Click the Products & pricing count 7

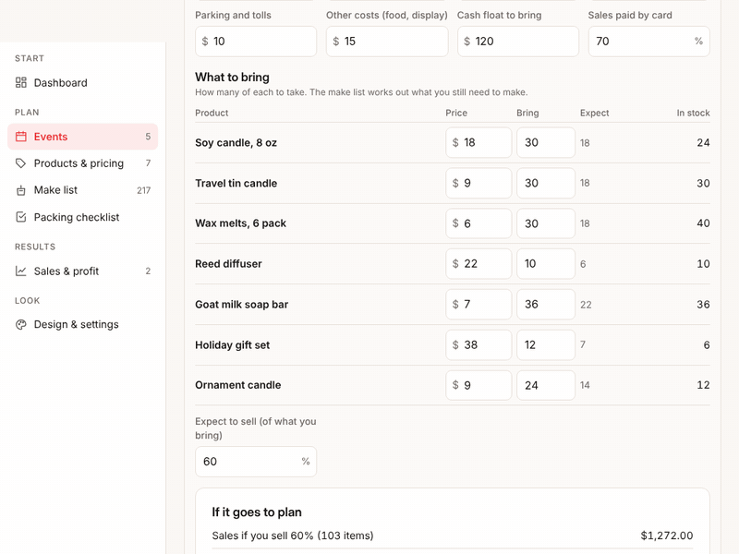pos(148,163)
